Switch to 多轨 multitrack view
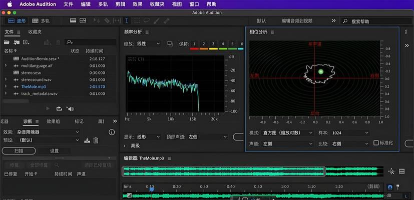414x200 pixels. coord(41,21)
